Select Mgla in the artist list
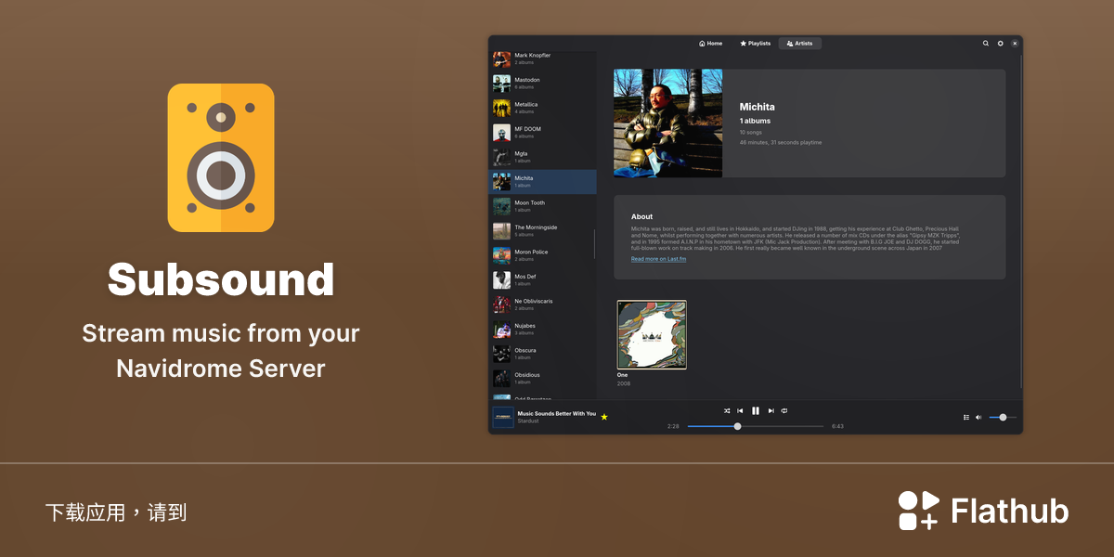The image size is (1114, 557). [x=543, y=157]
